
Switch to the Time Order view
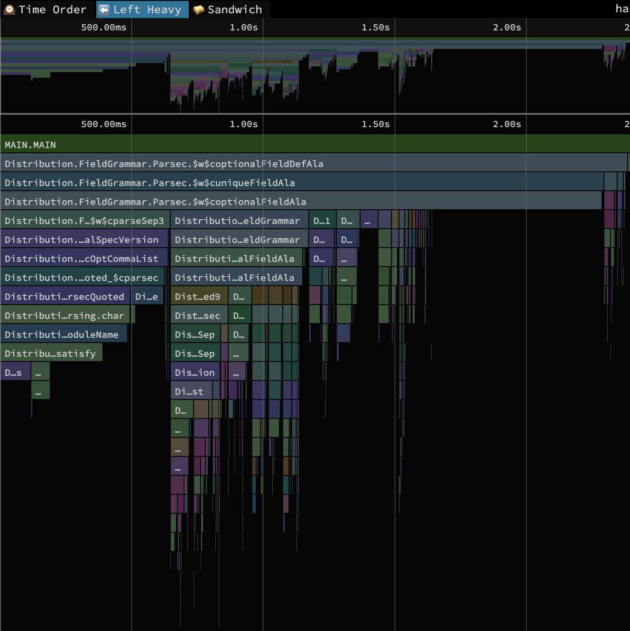click(x=52, y=9)
